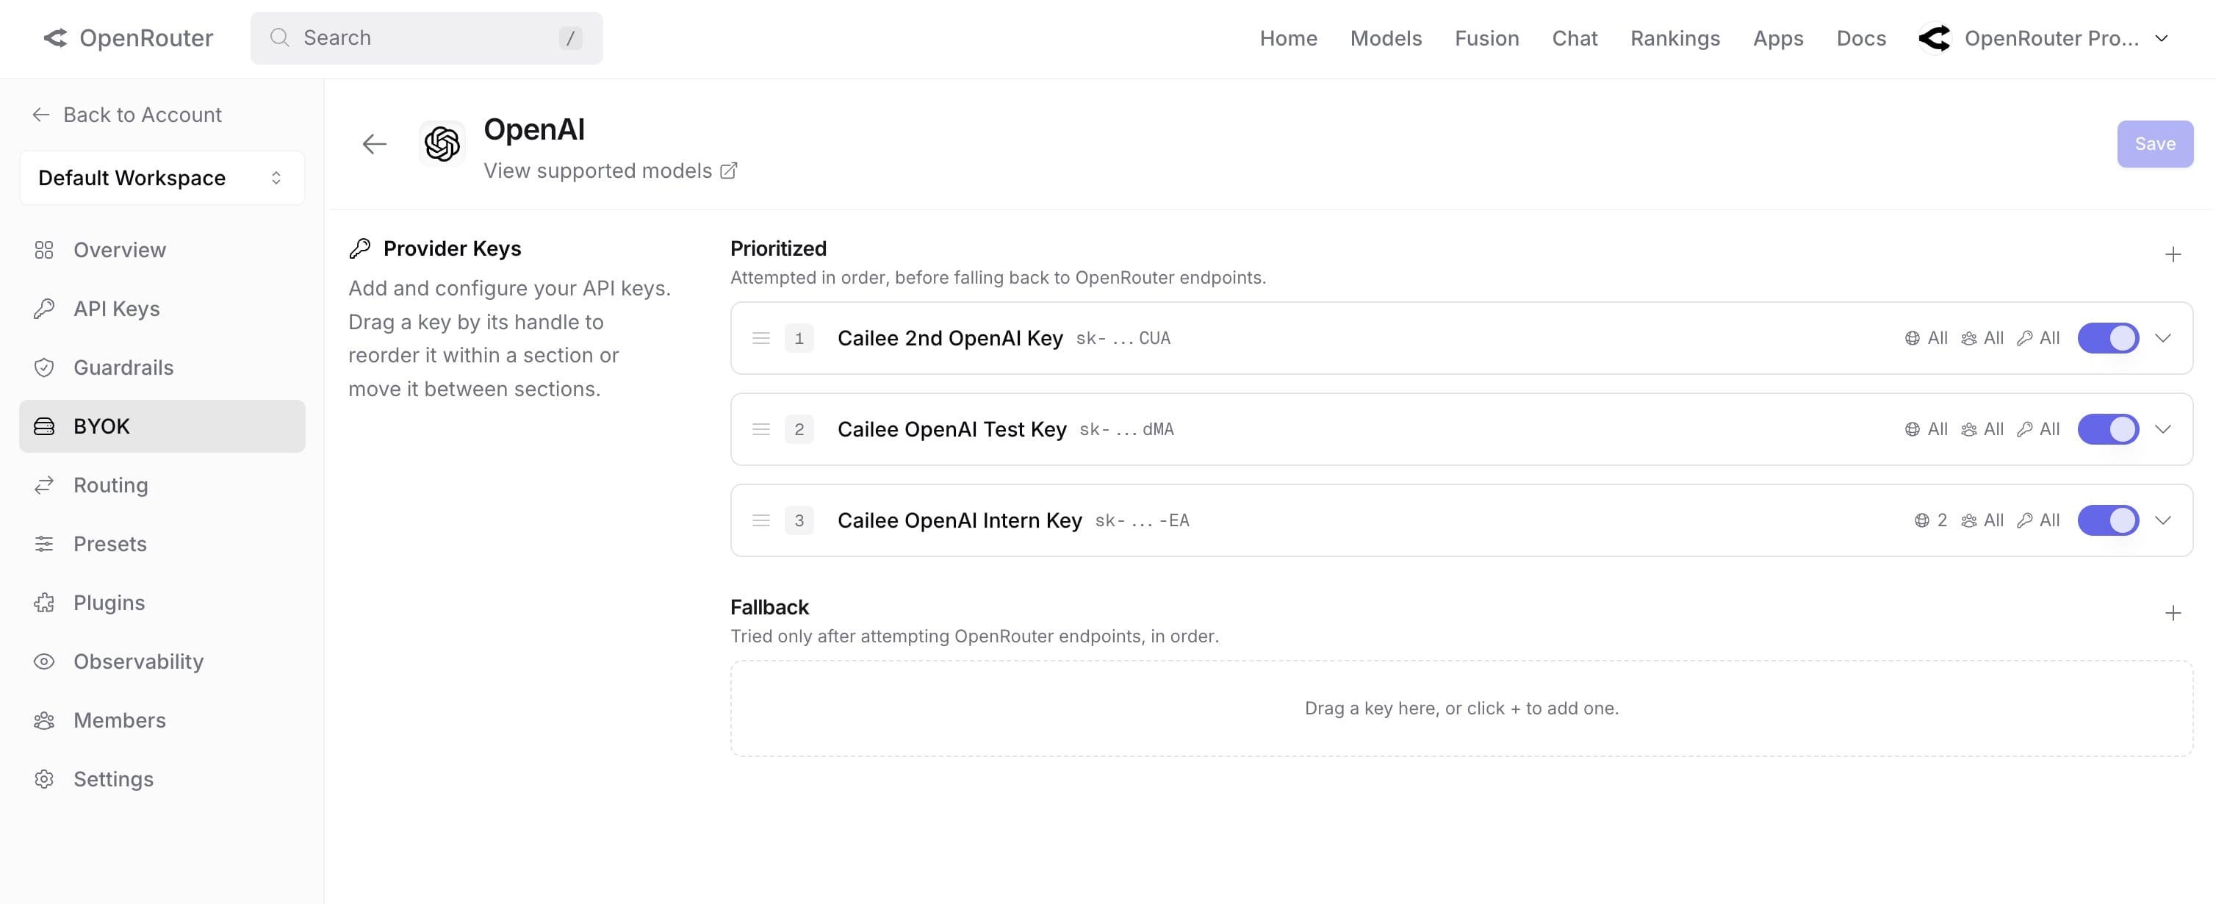Click the Plugins puzzle icon in sidebar

44,603
